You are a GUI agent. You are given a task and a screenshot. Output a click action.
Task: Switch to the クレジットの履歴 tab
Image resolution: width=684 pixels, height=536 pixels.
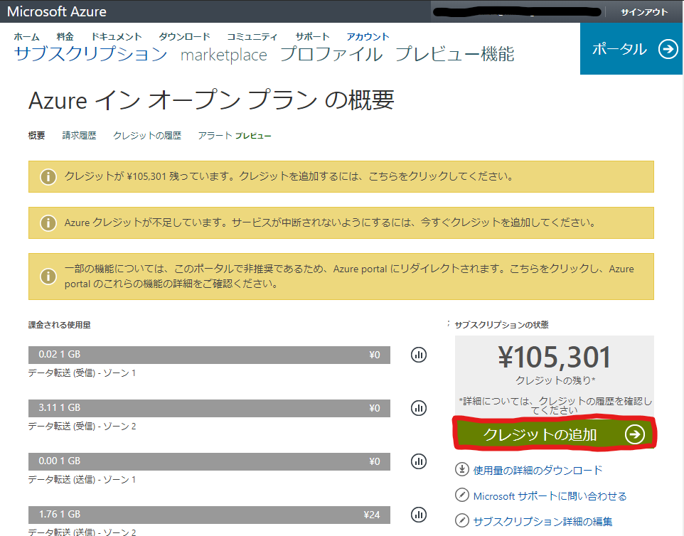147,136
